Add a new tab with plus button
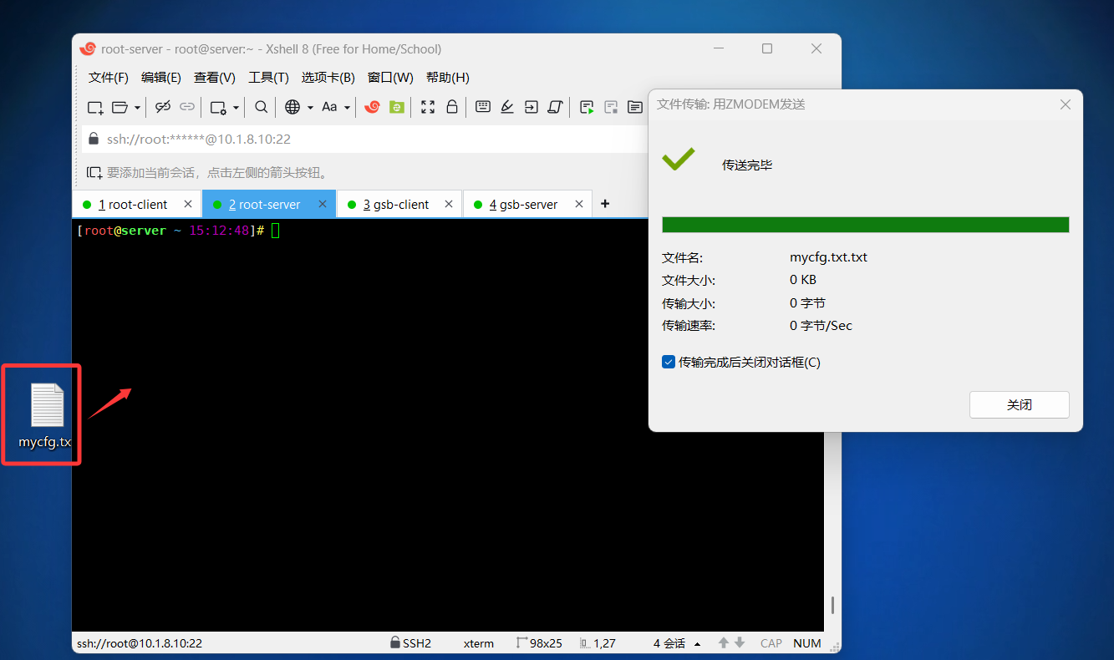Viewport: 1114px width, 660px height. [x=605, y=204]
